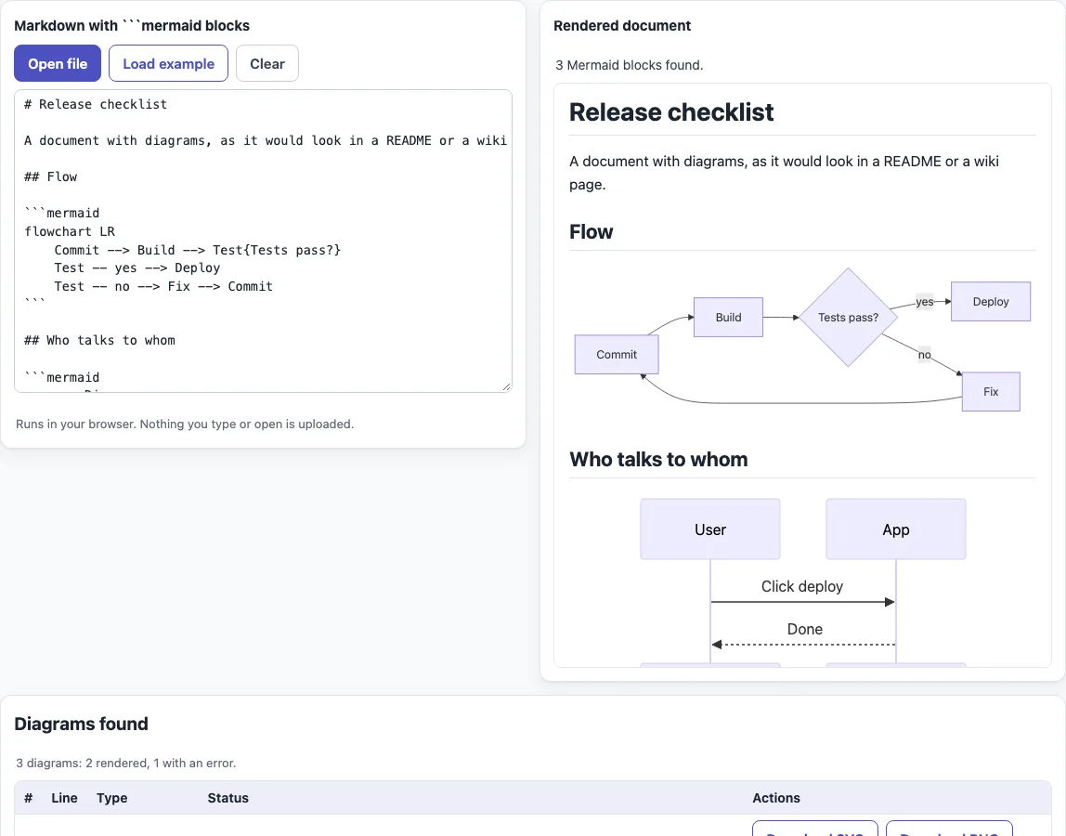Click the 'Click deploy' message label
Image resolution: width=1066 pixels, height=836 pixels.
pos(802,586)
